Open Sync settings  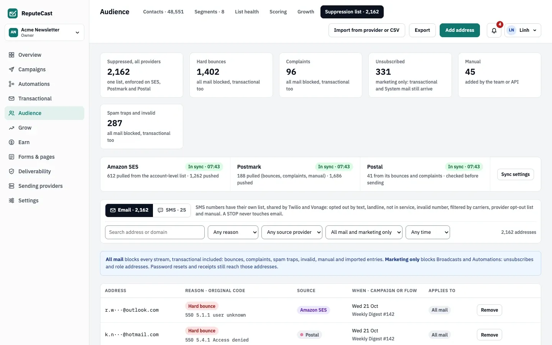point(515,174)
